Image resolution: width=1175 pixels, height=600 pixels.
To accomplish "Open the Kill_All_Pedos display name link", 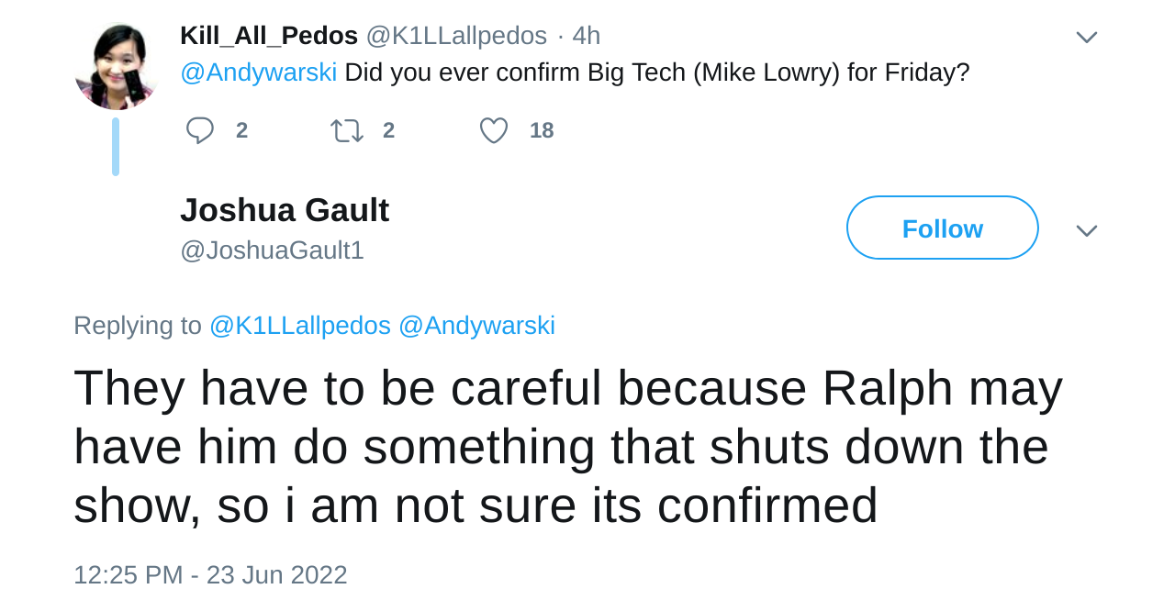I will (269, 36).
